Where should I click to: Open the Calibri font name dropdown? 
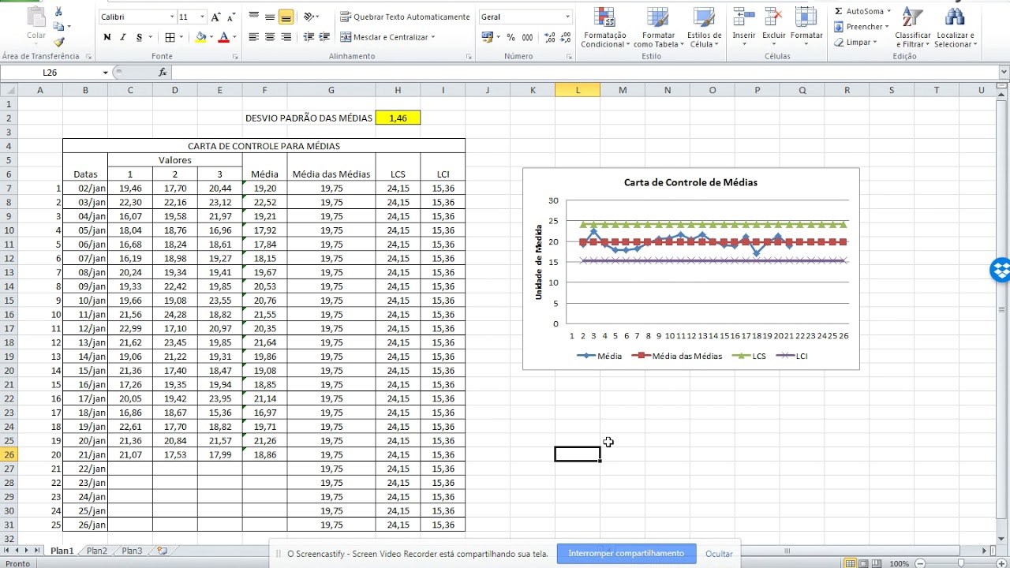coord(173,17)
